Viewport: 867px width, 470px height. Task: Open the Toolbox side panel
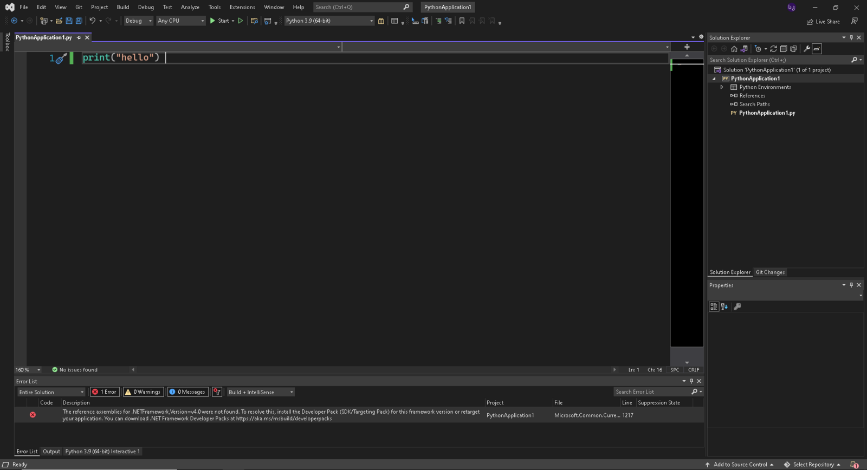pyautogui.click(x=7, y=42)
